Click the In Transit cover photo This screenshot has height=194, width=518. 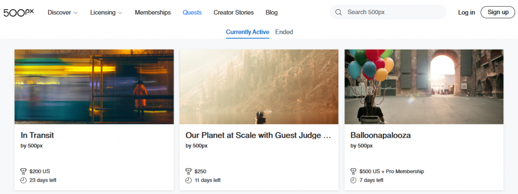click(x=94, y=87)
